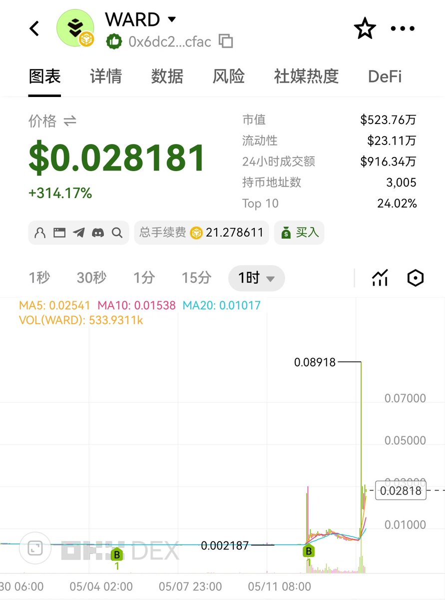Tap the B buy marker near 05/04
This screenshot has width=445, height=600.
coord(117,554)
